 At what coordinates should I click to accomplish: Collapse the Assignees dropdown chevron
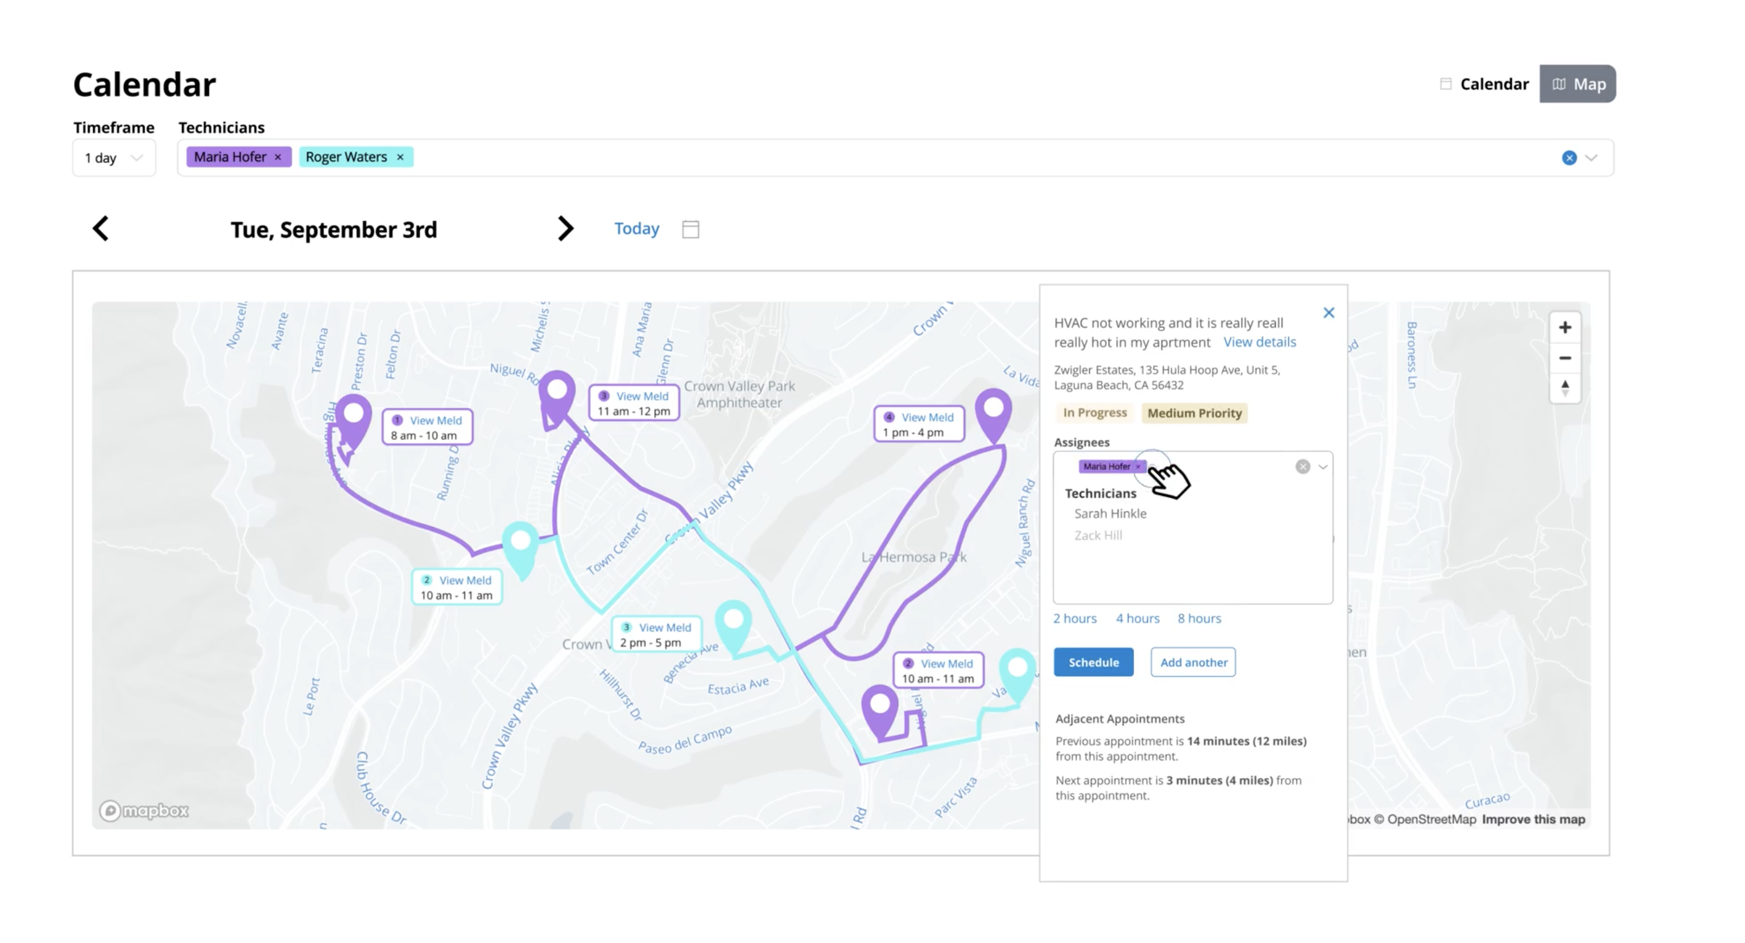click(1322, 467)
